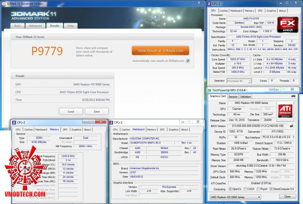Click the CPU name field AMD FX-8150
This screenshot has width=303, height=204.
click(x=251, y=19)
